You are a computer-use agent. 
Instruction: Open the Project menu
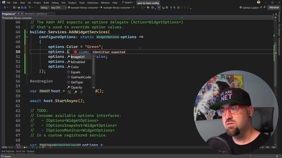tap(37, 3)
